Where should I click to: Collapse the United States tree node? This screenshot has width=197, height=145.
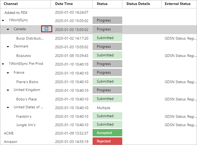coord(8,107)
